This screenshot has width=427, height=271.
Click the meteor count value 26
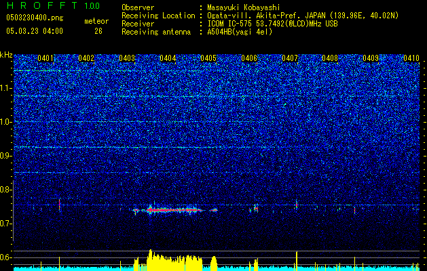point(98,31)
